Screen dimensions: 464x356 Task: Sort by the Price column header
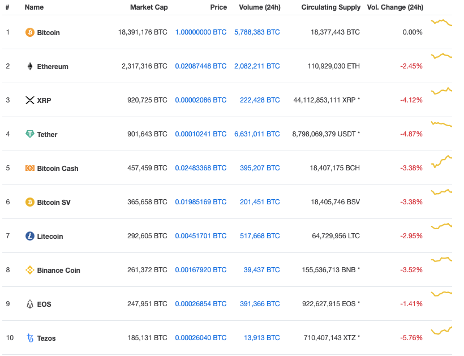218,7
